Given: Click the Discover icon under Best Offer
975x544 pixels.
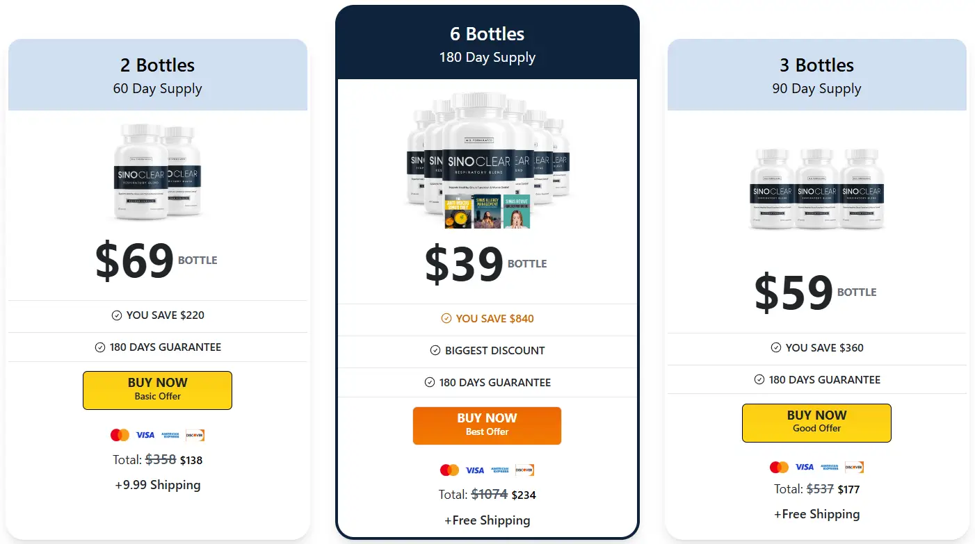Looking at the screenshot, I should pyautogui.click(x=524, y=470).
